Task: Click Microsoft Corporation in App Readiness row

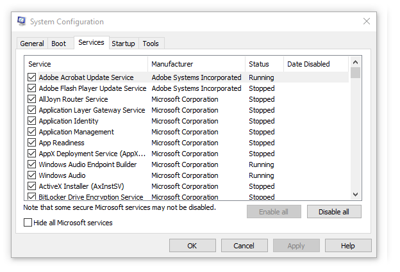Action: coord(185,143)
